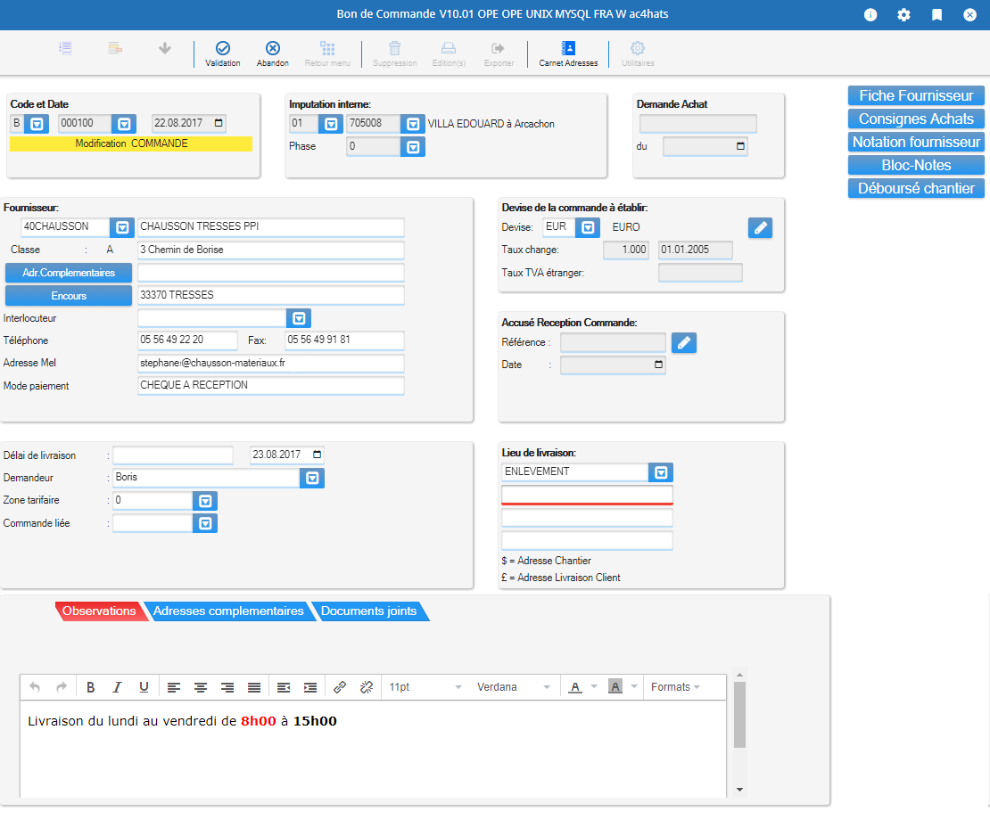Click the redo icon in editor

point(62,687)
